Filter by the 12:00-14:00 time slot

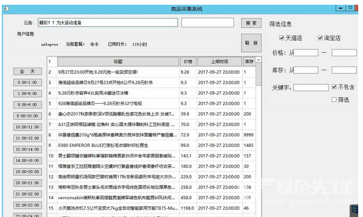(x=27, y=149)
